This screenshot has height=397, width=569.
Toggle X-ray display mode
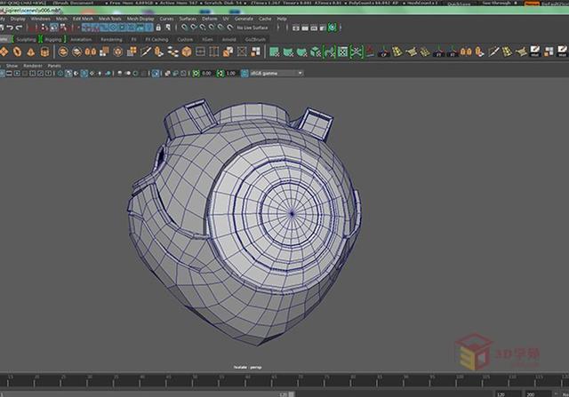pyautogui.click(x=167, y=73)
